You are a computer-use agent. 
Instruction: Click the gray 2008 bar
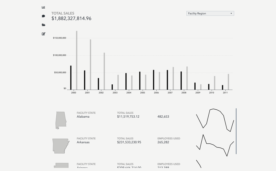click(x=187, y=78)
